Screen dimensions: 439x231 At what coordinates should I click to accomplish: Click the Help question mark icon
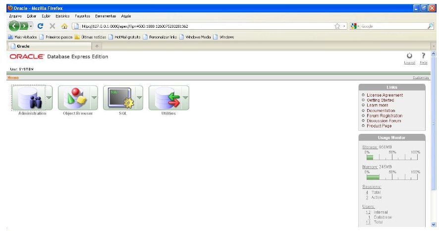(x=423, y=56)
